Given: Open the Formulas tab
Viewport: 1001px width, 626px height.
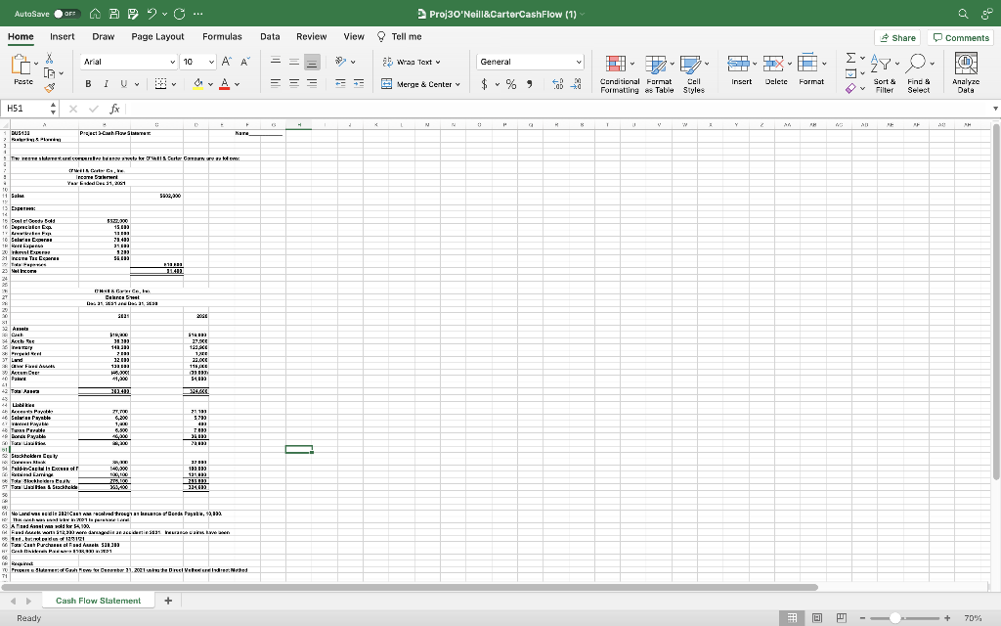Looking at the screenshot, I should [222, 36].
